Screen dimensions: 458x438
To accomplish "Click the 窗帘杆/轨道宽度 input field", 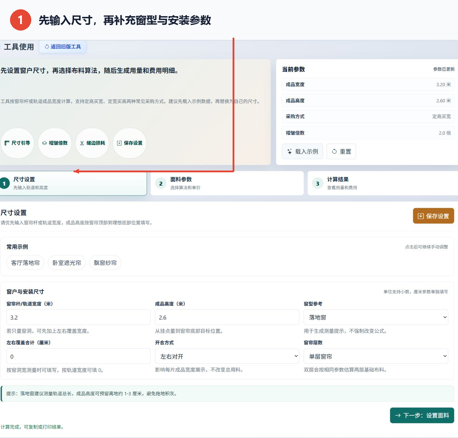I will tap(79, 317).
